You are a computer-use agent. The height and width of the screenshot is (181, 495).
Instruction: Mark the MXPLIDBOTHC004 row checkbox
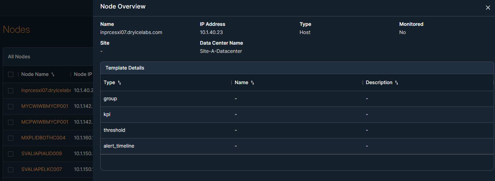[x=11, y=138]
